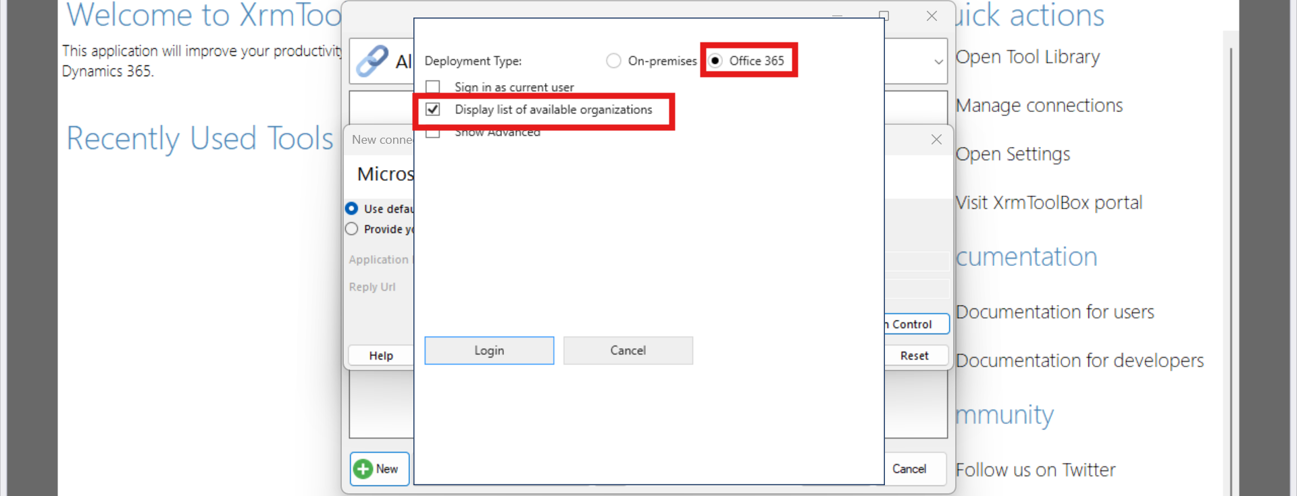The image size is (1297, 496).
Task: Click the chain link connection icon
Action: (x=372, y=61)
